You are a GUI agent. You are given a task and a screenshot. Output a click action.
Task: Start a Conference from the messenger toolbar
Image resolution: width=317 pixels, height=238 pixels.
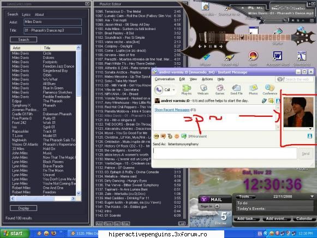click(270, 90)
